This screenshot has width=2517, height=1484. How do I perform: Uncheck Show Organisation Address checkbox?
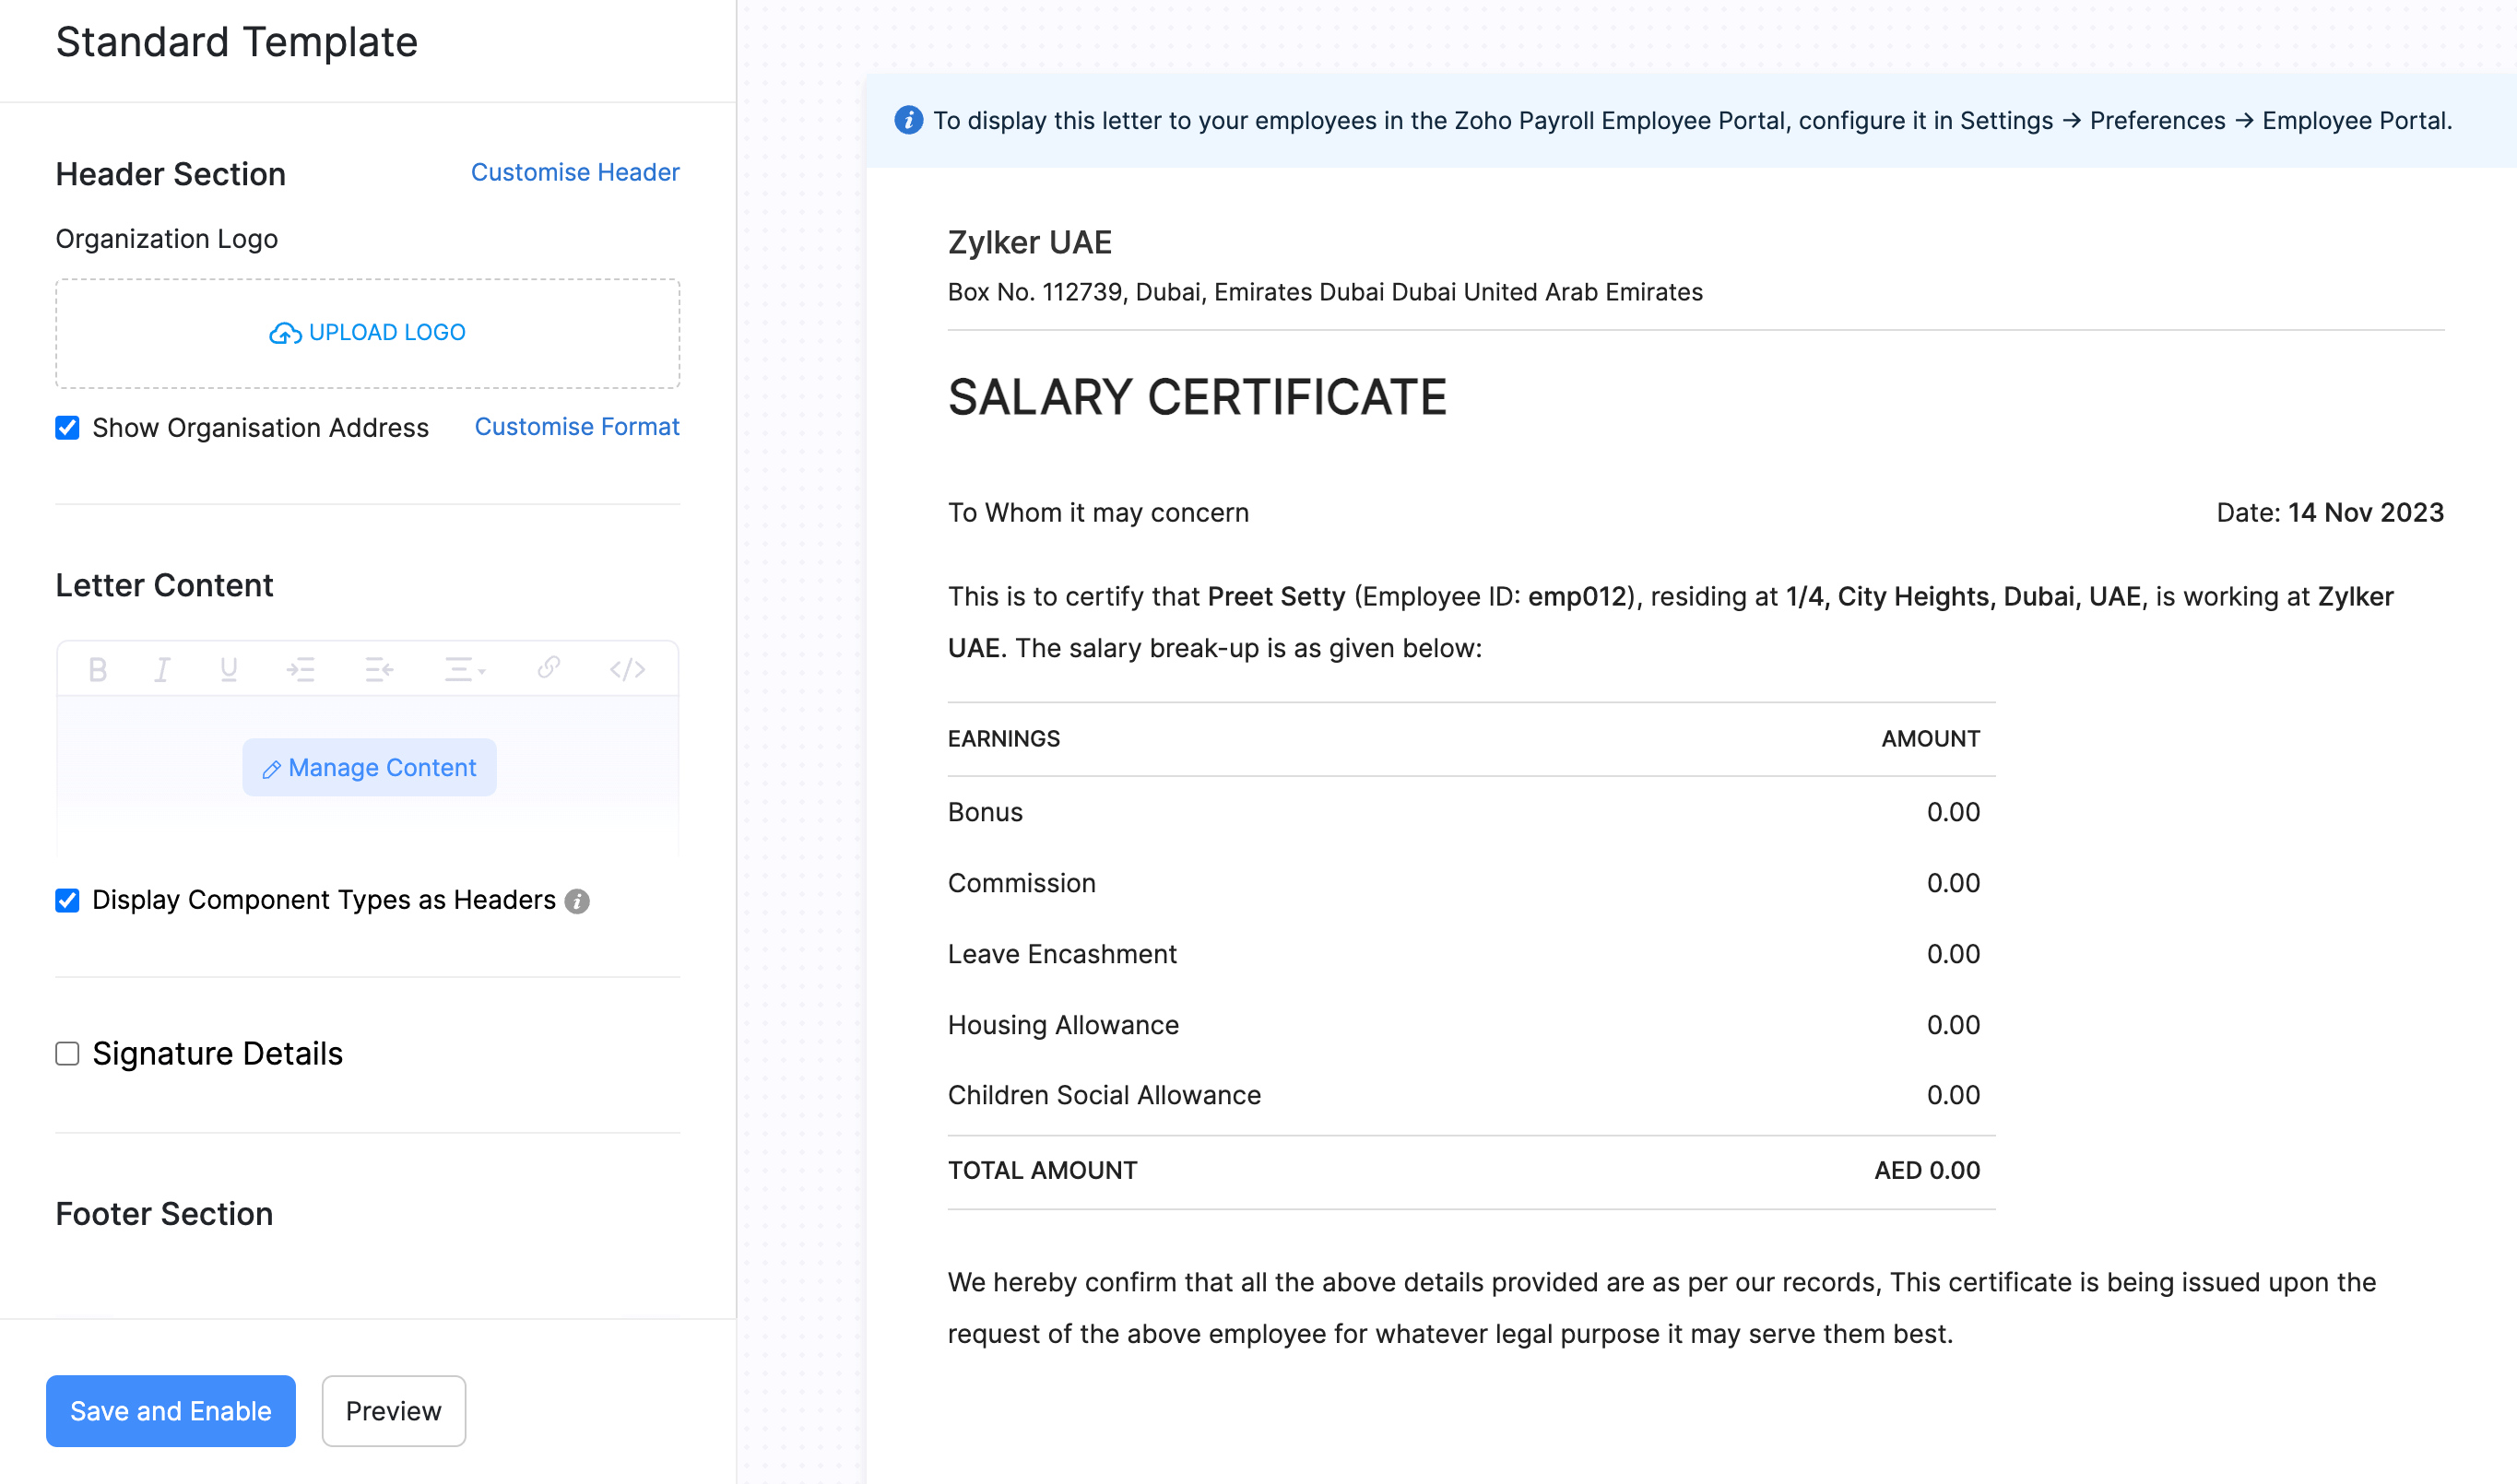point(67,428)
